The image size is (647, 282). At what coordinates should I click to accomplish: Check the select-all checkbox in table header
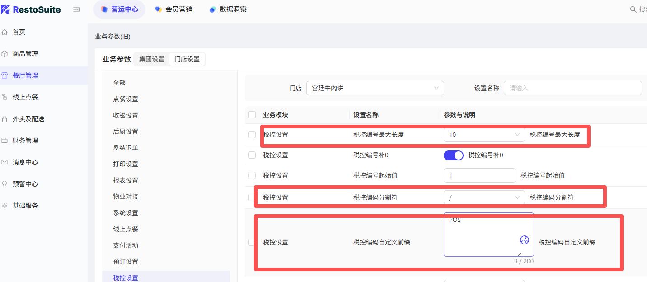(252, 115)
